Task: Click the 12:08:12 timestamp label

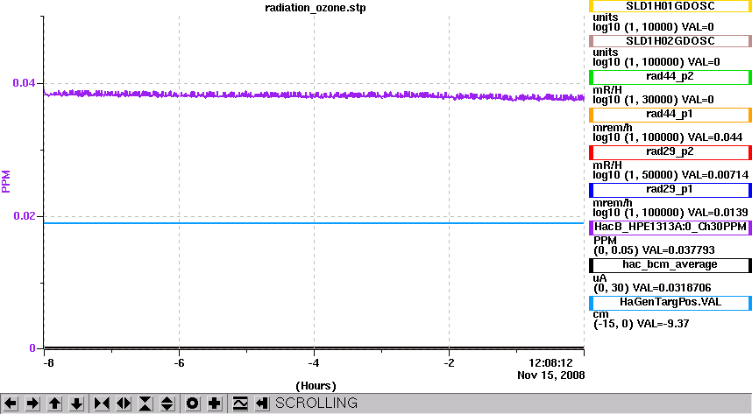Action: coord(550,363)
